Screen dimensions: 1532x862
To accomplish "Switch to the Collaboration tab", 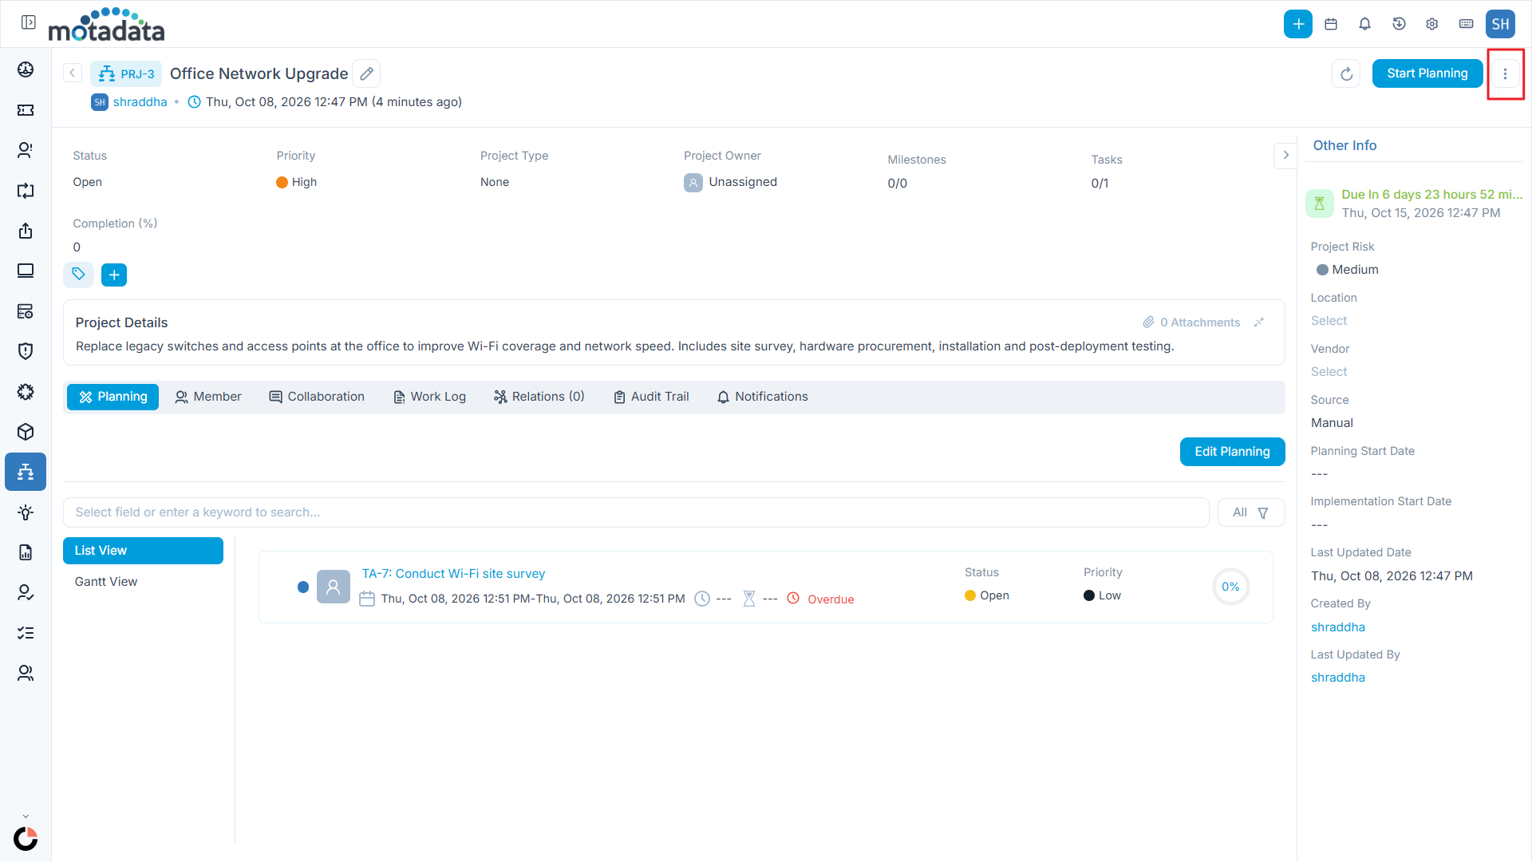I will [317, 397].
